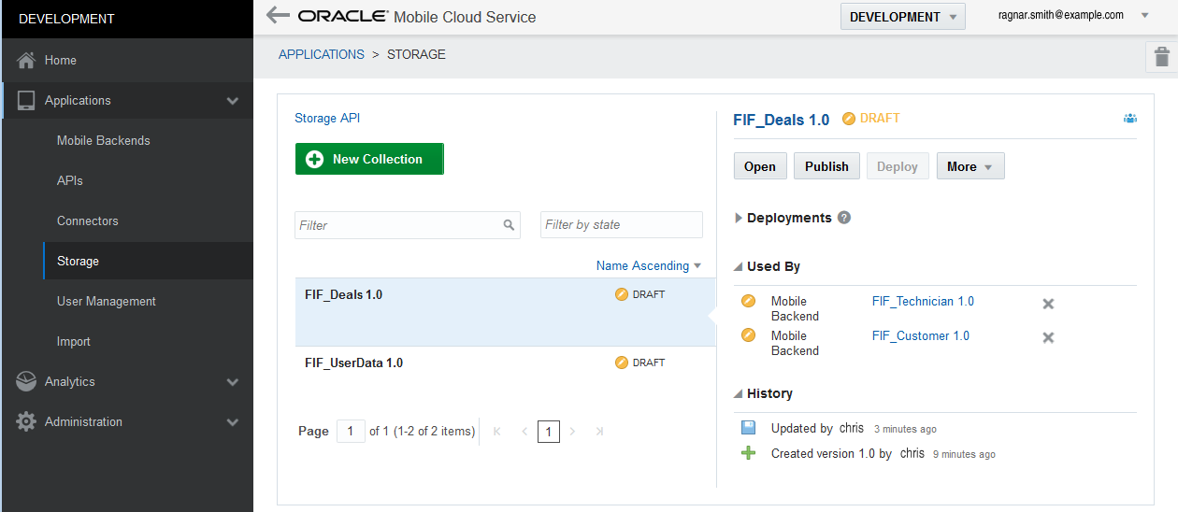Image resolution: width=1178 pixels, height=512 pixels.
Task: Click the search magnifier in Filter box
Action: click(509, 225)
